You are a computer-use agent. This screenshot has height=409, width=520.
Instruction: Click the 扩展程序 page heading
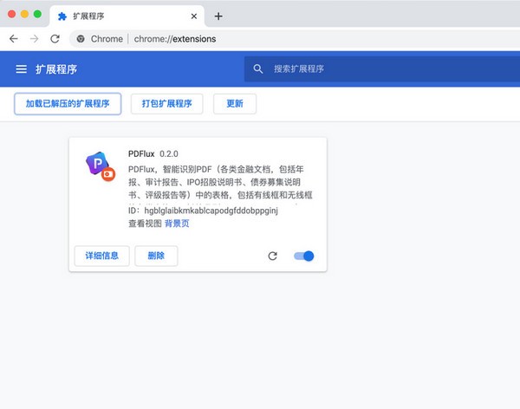click(x=56, y=69)
